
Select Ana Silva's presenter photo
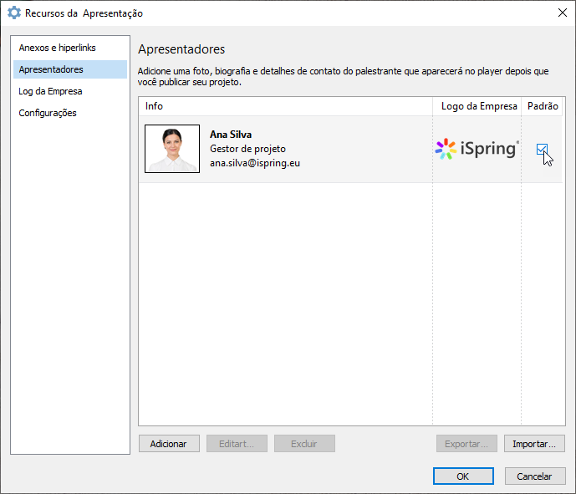[172, 149]
